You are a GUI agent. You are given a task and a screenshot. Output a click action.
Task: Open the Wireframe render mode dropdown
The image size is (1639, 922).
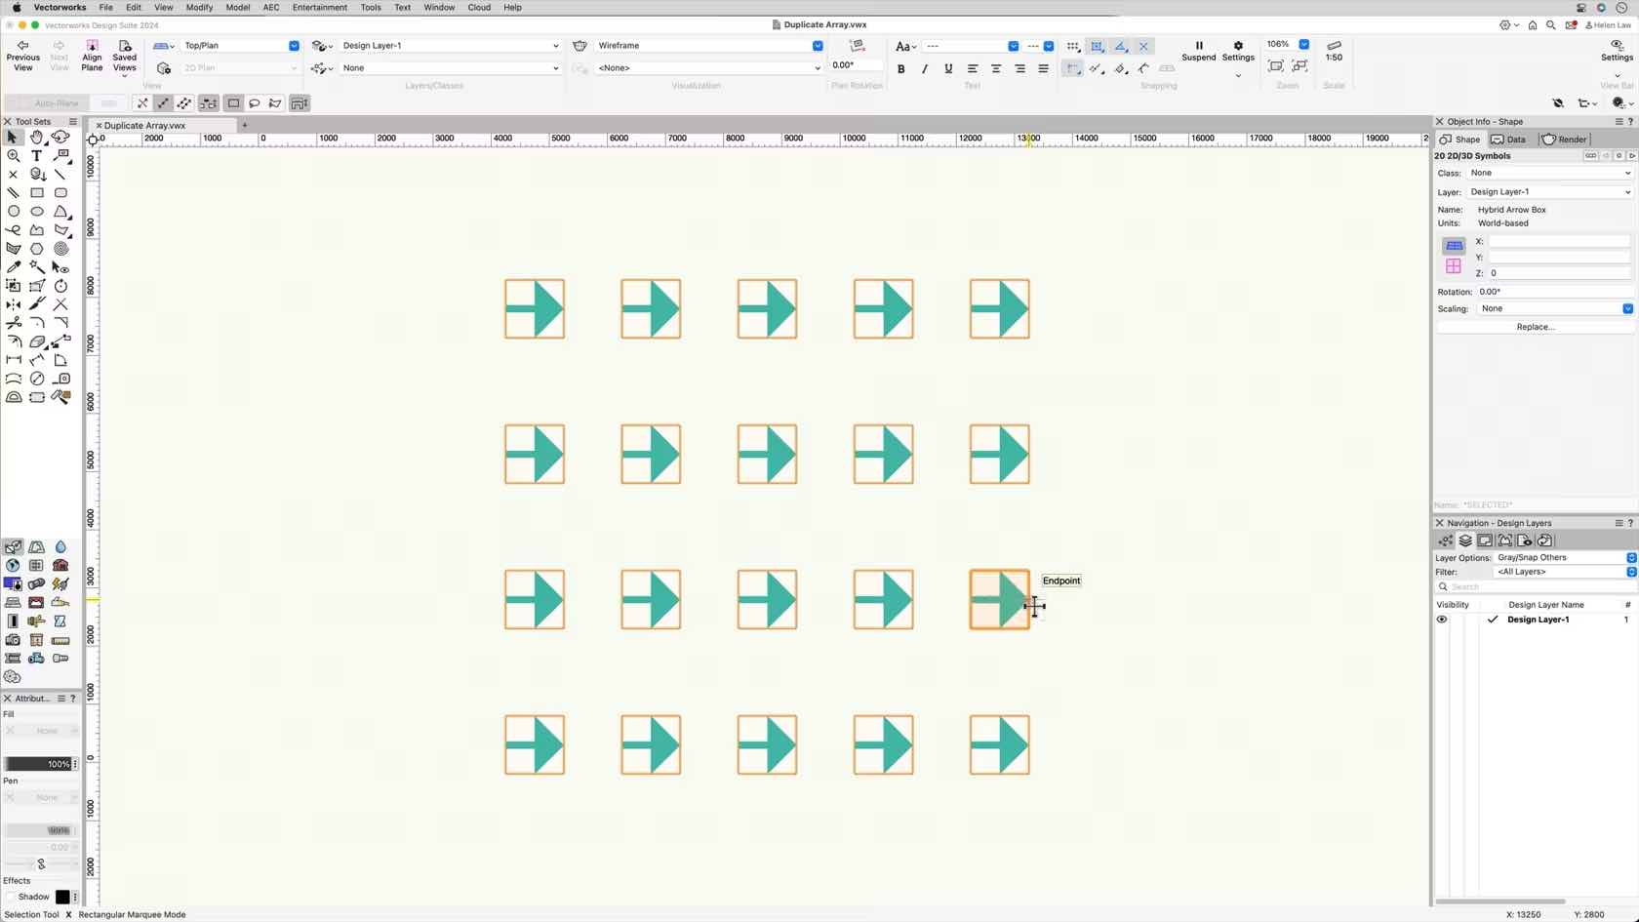(x=709, y=46)
